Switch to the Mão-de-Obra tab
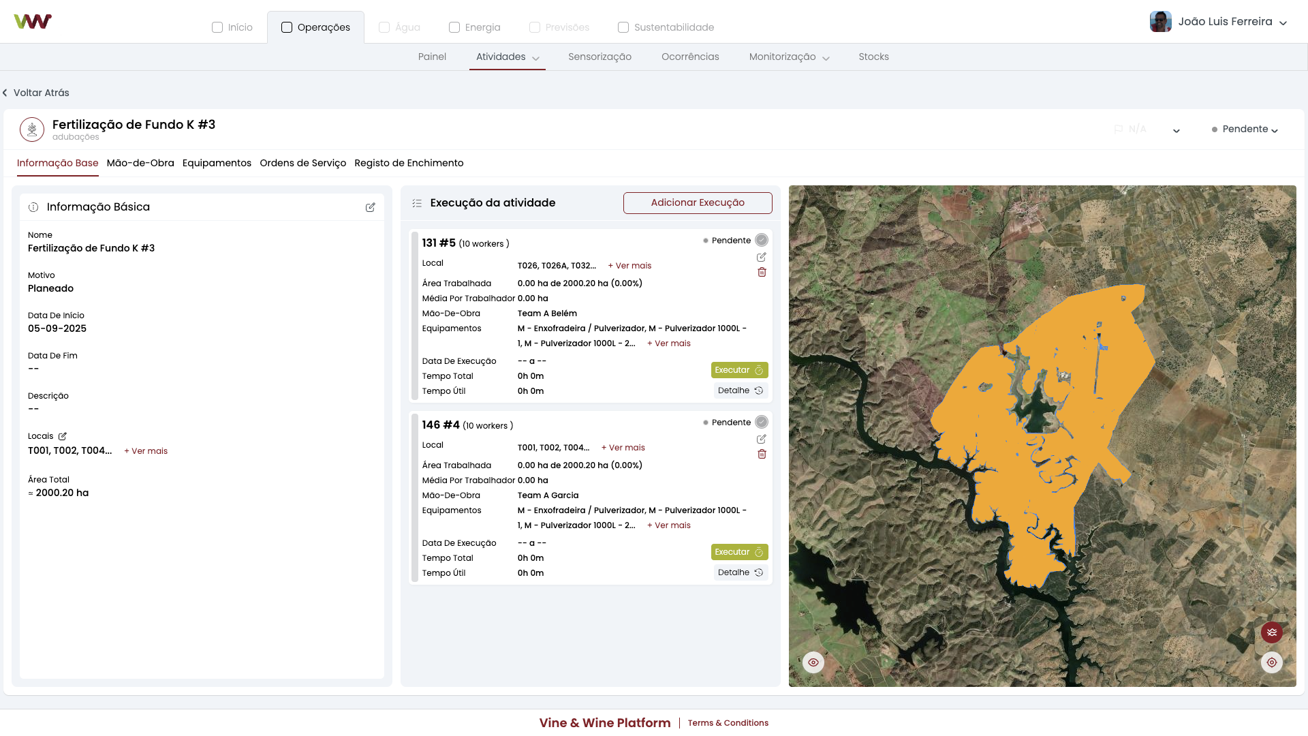The image size is (1308, 736). (x=140, y=164)
